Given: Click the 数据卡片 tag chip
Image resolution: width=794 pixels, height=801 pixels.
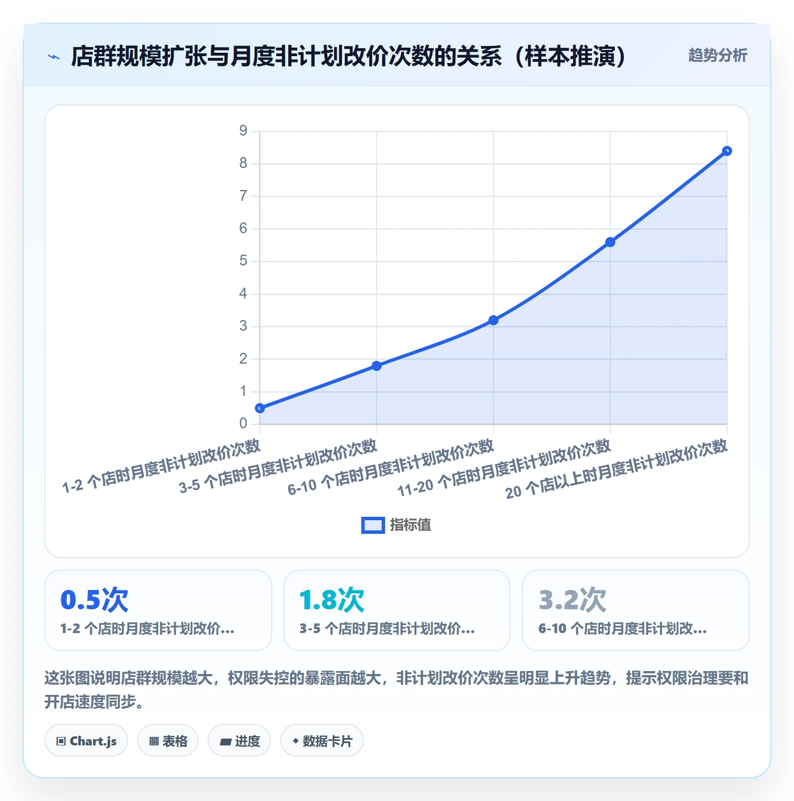Looking at the screenshot, I should point(322,741).
